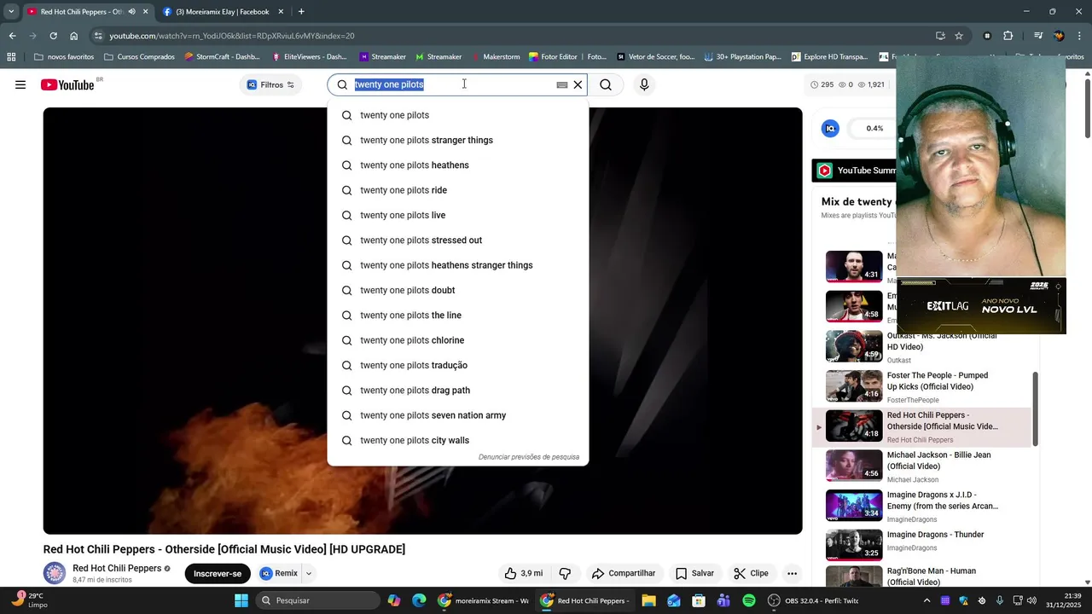This screenshot has width=1092, height=614.
Task: Close the Red Hot Chili Peppers browser tab
Action: [145, 12]
